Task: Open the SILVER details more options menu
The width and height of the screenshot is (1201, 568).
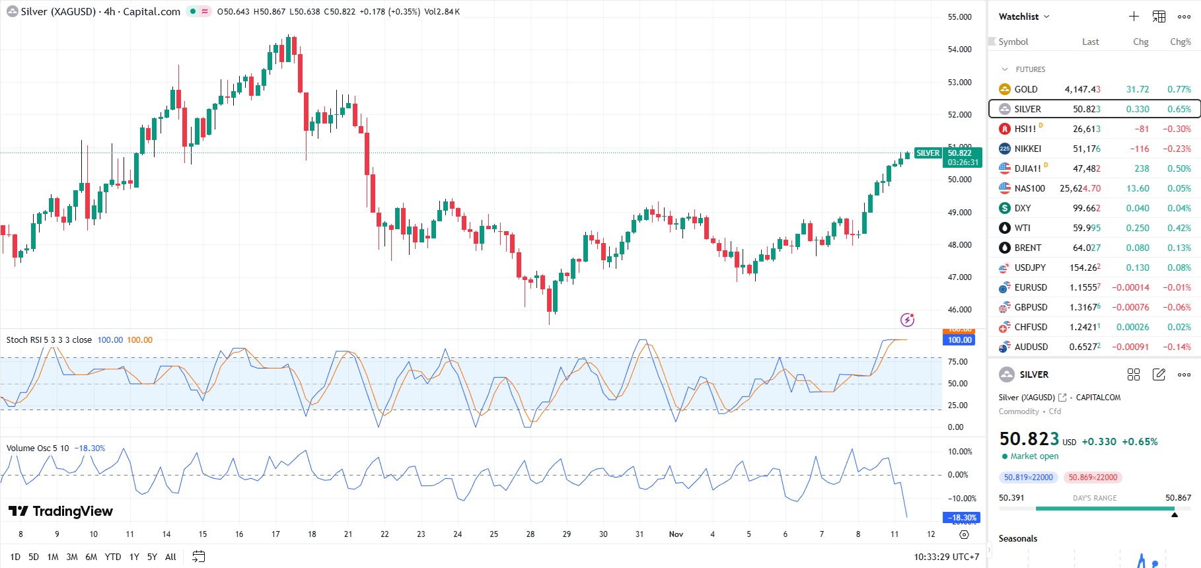Action: (x=1184, y=374)
